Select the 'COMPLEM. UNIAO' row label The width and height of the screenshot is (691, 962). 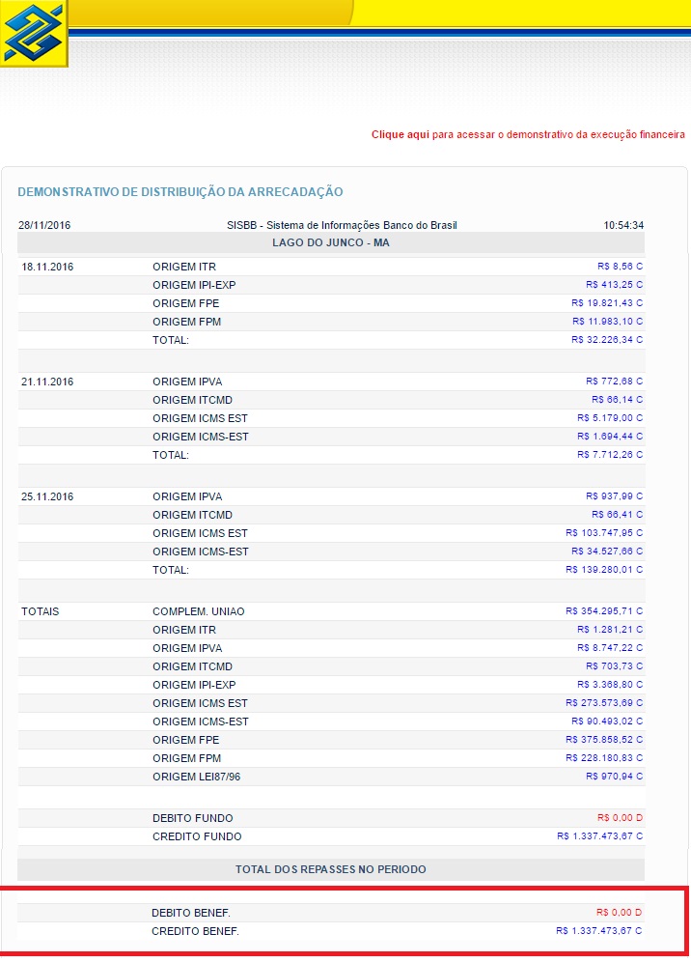point(199,611)
